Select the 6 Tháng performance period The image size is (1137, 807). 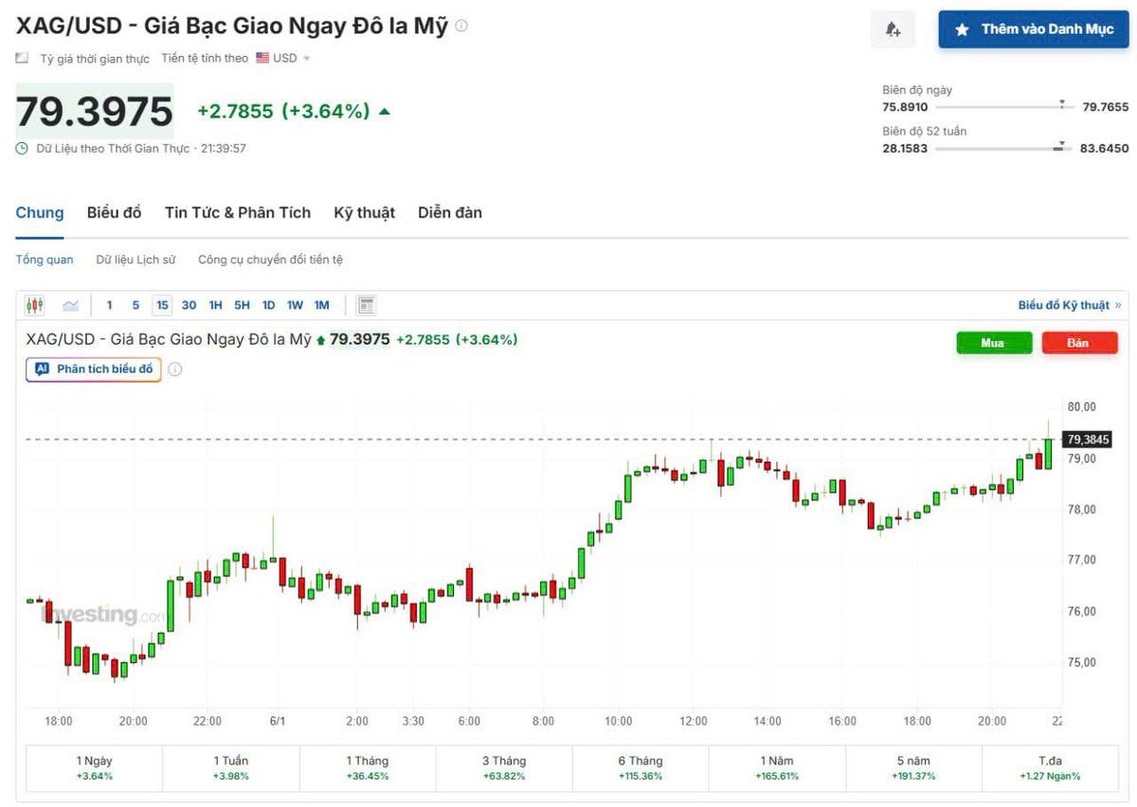pyautogui.click(x=641, y=768)
